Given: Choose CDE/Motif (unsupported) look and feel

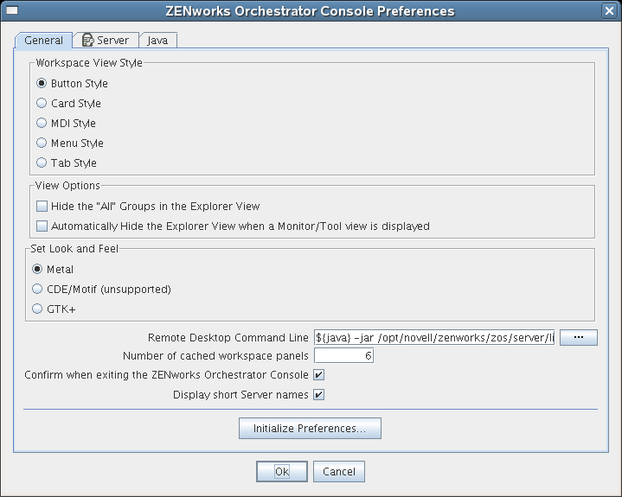Looking at the screenshot, I should click(x=37, y=289).
